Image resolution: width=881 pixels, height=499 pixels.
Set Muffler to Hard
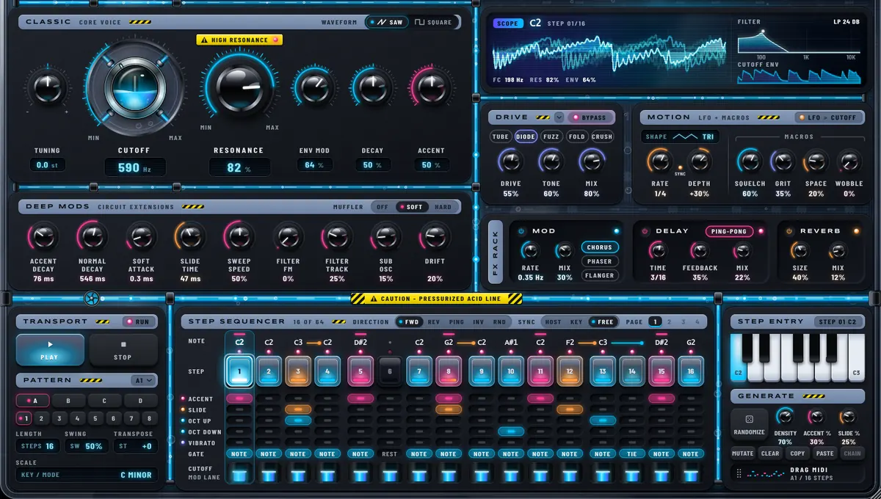(x=443, y=207)
